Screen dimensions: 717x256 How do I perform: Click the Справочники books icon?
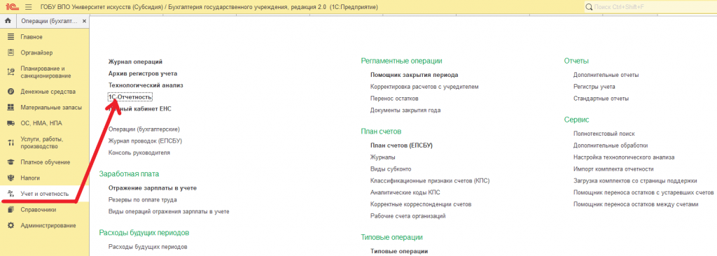(11, 210)
